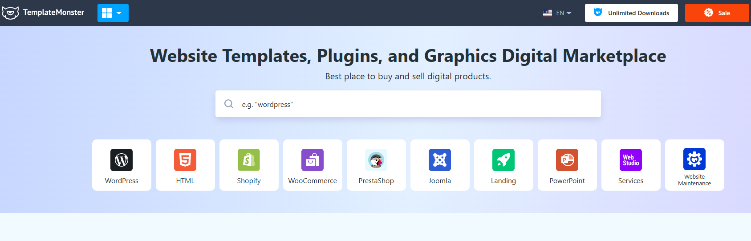
Task: Click the HTML label text
Action: pos(185,181)
